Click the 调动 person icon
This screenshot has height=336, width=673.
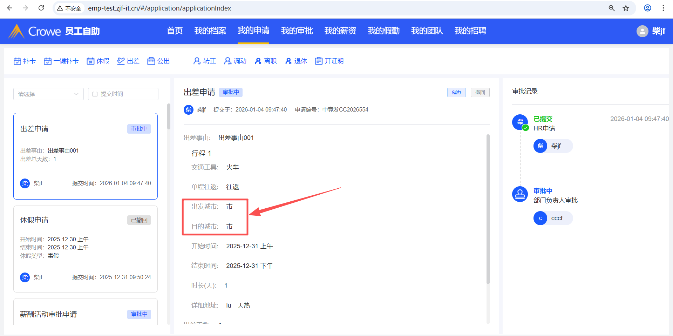coord(227,61)
